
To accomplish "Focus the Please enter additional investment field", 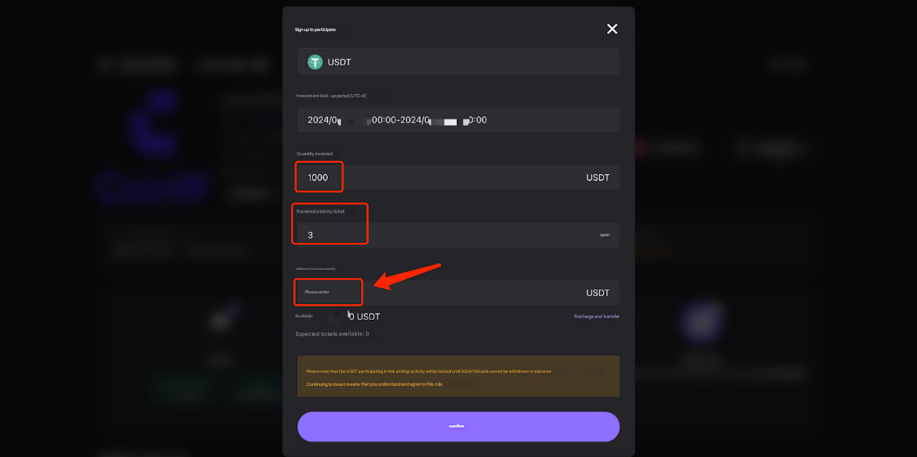I will [x=458, y=292].
